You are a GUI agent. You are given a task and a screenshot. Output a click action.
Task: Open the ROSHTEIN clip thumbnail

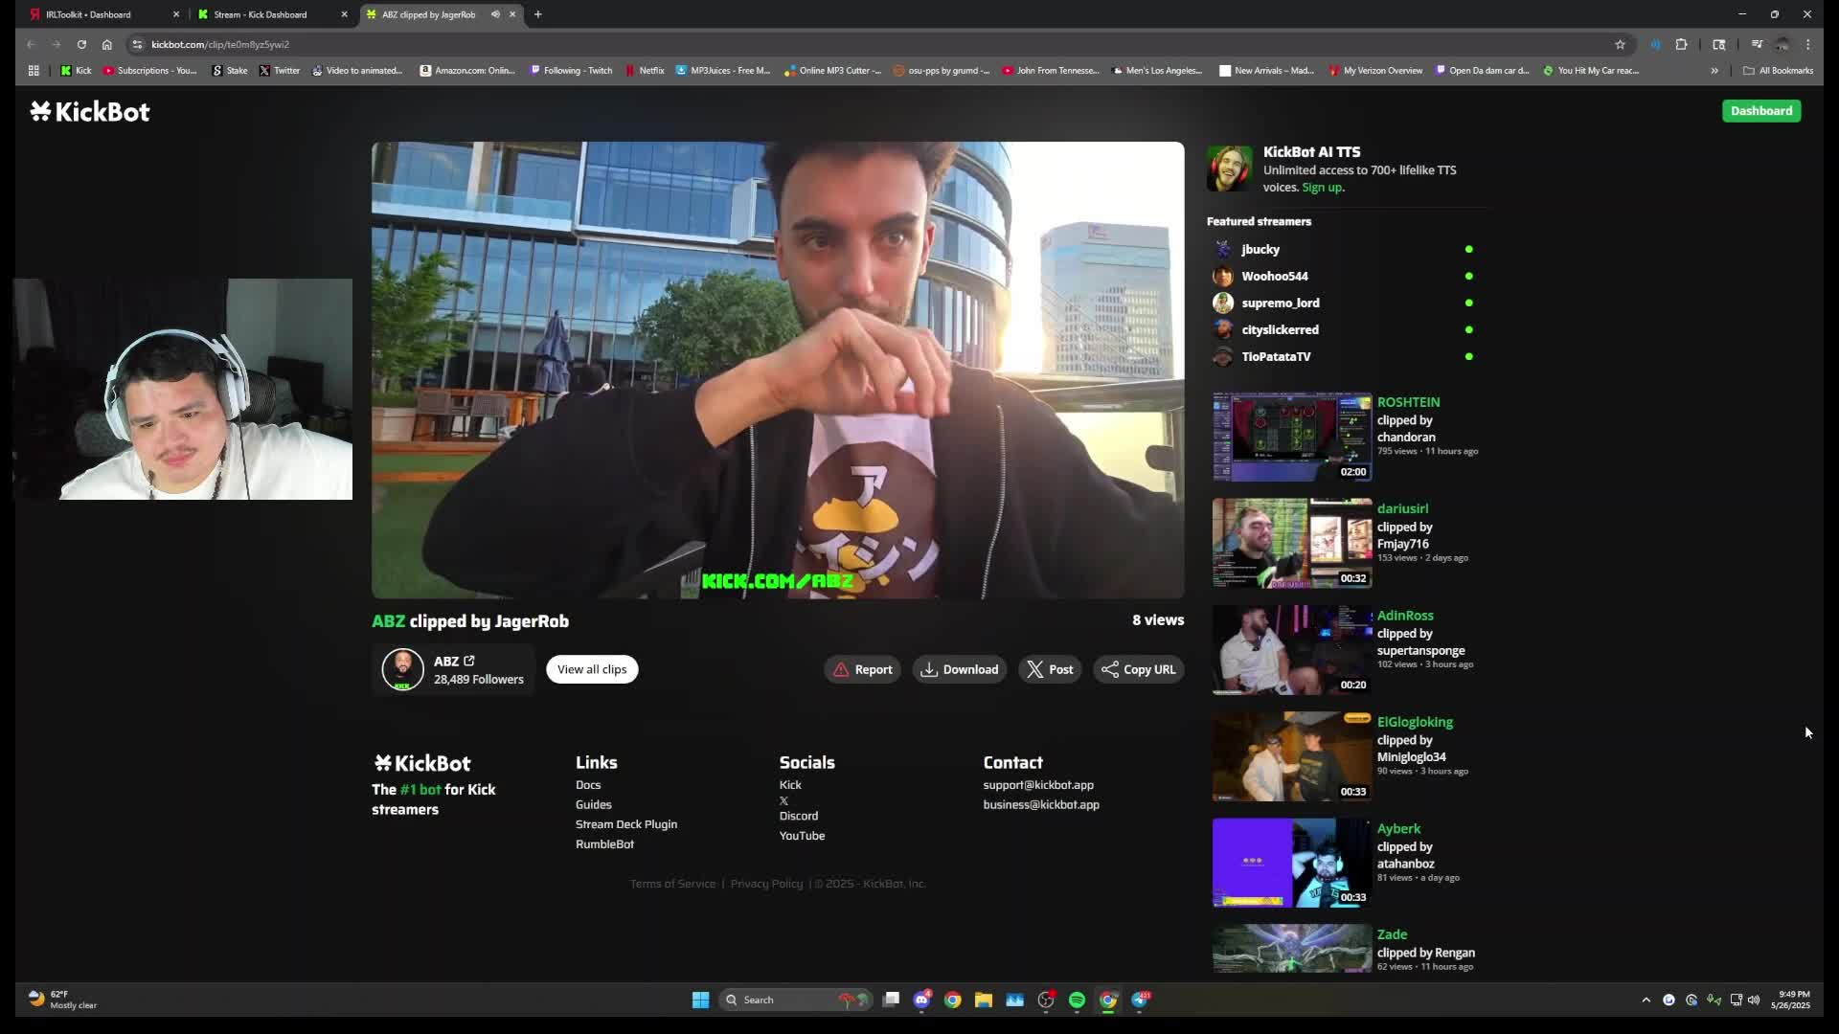1292,437
